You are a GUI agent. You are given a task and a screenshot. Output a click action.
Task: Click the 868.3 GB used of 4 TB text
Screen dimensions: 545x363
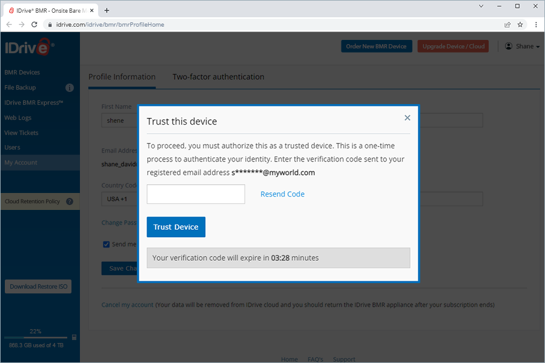(36, 345)
